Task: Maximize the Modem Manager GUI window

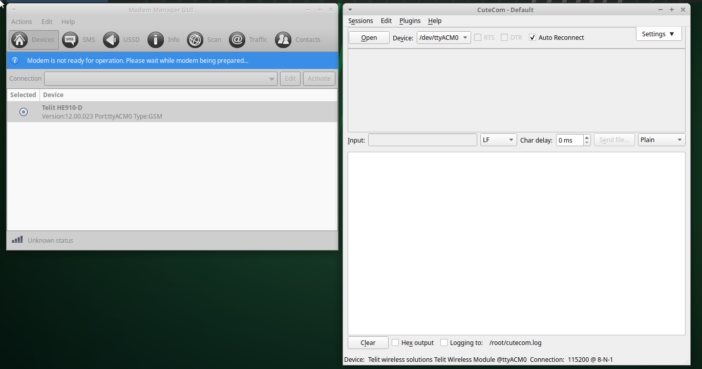Action: (319, 10)
